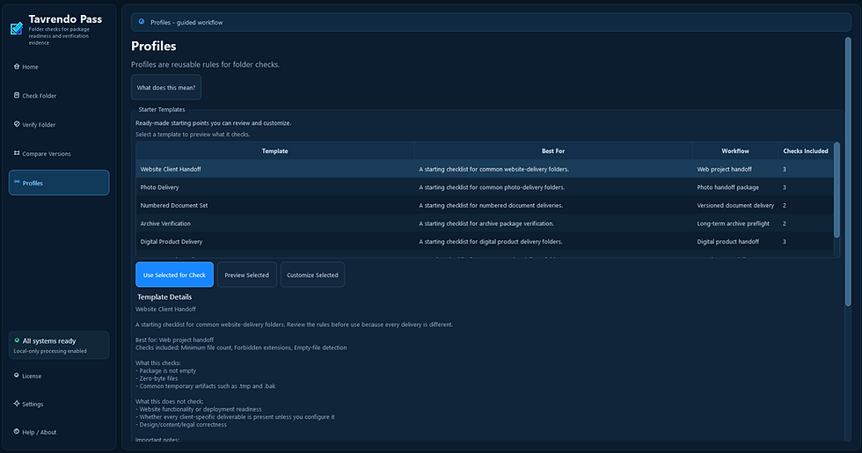Click the Help / About icon

(17, 432)
